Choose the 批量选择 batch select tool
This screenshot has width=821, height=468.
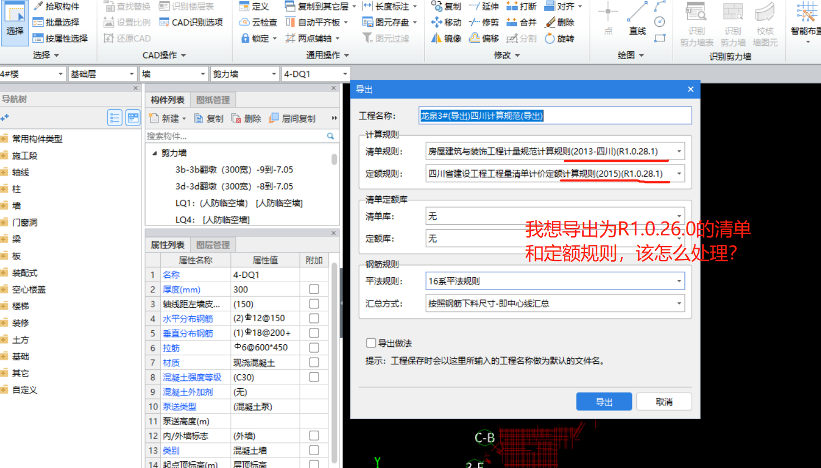[56, 22]
